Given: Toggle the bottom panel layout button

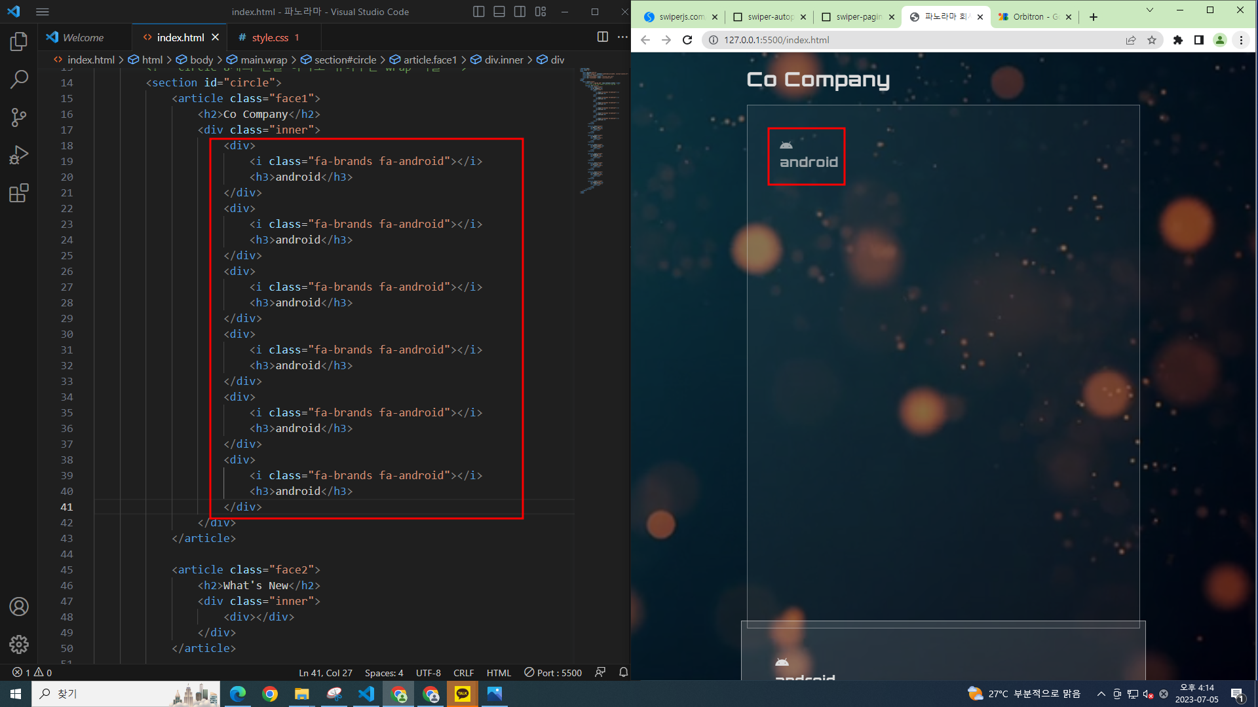Looking at the screenshot, I should (499, 12).
